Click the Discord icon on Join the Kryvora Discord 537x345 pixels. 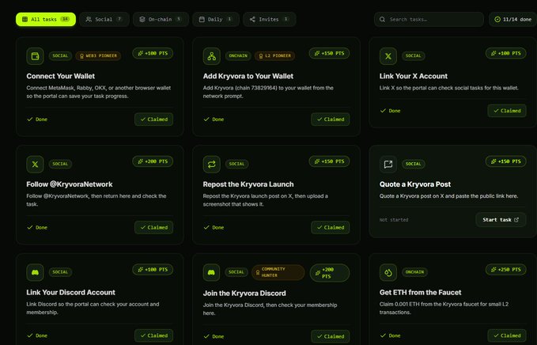212,272
